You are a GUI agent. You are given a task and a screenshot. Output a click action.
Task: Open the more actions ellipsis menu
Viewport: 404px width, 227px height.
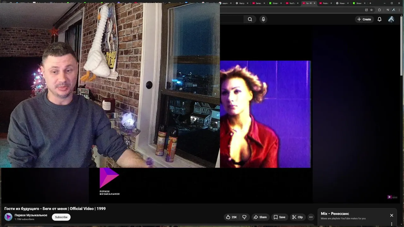coord(311,217)
